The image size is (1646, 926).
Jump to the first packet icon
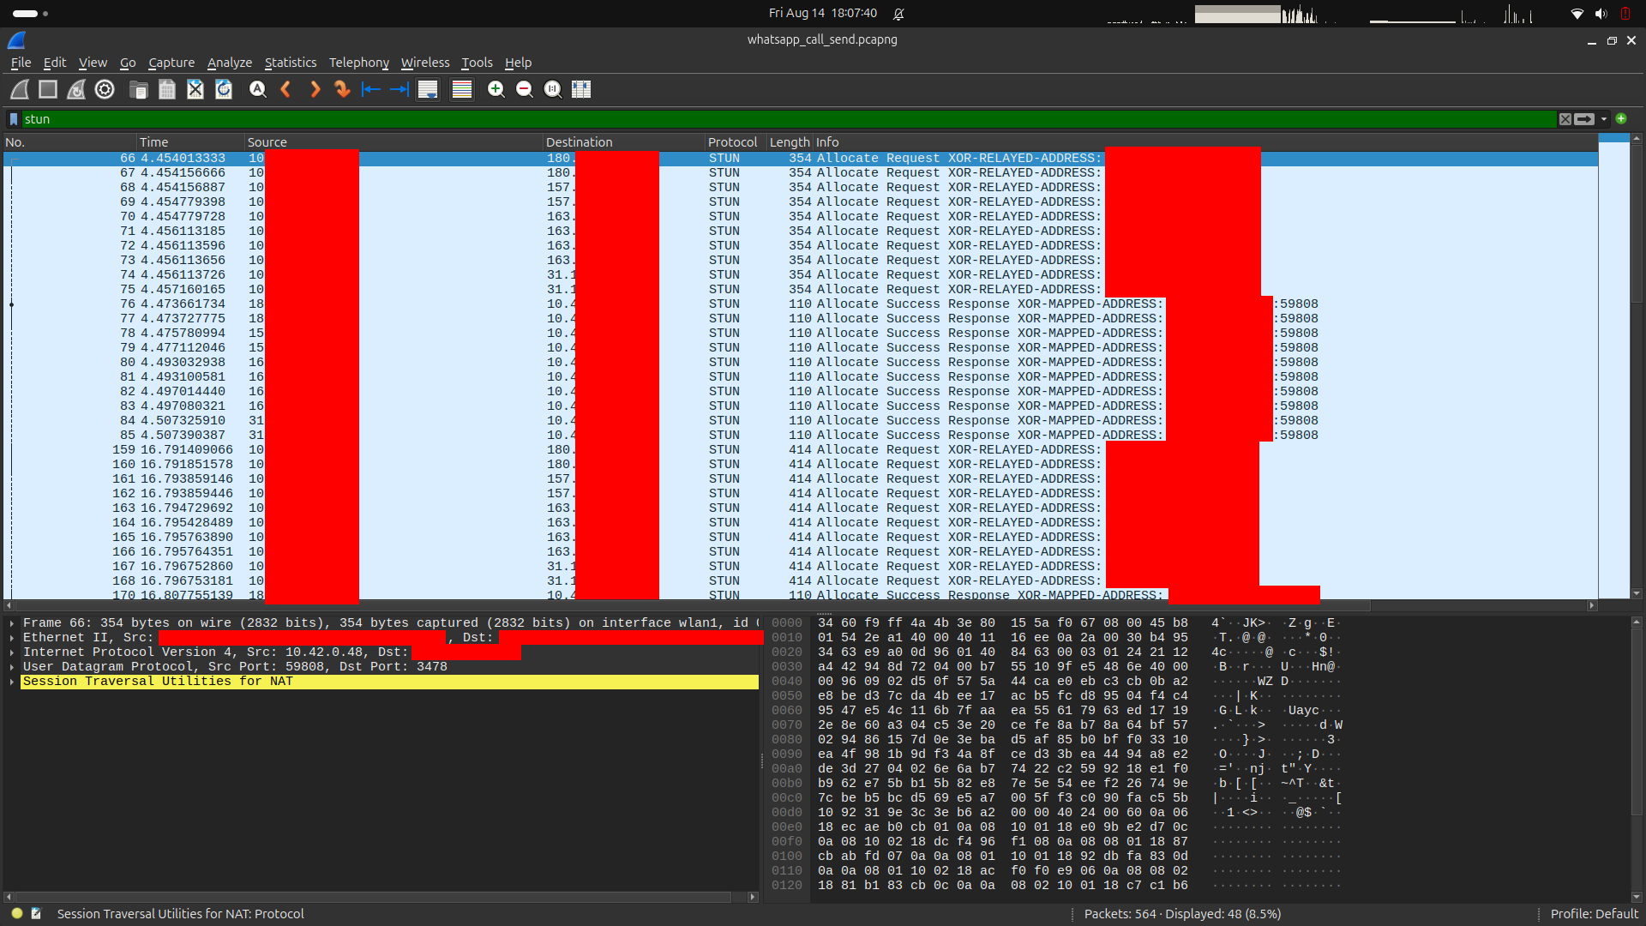click(371, 89)
